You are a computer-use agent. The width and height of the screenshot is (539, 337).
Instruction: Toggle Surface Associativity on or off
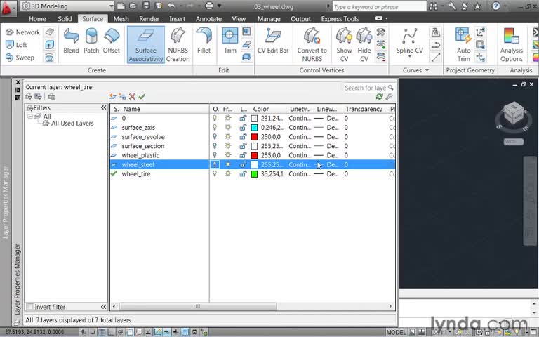pos(146,45)
